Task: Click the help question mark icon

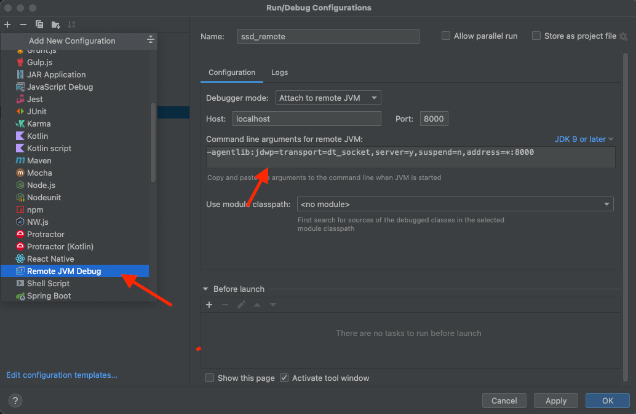Action: [x=15, y=400]
